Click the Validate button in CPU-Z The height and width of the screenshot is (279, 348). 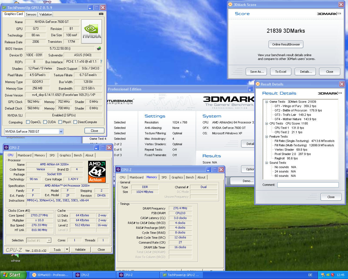click(80, 249)
